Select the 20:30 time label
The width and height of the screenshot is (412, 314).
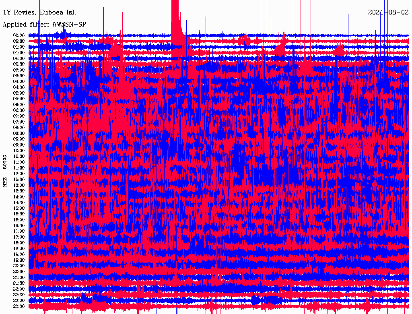point(19,272)
